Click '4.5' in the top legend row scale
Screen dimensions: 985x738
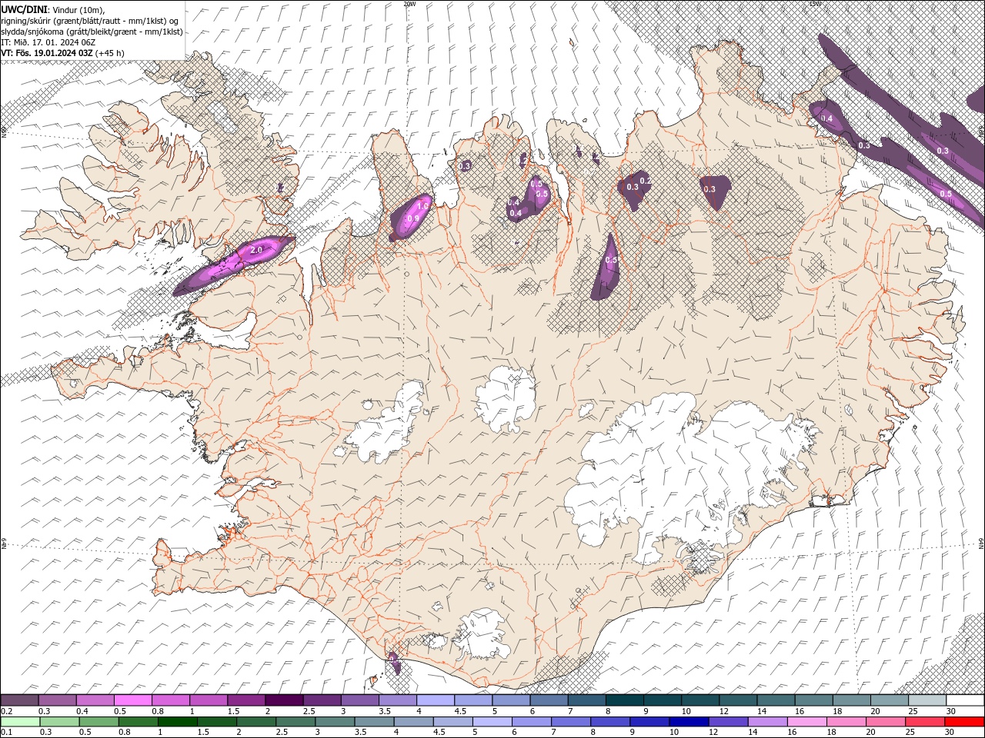pos(459,712)
